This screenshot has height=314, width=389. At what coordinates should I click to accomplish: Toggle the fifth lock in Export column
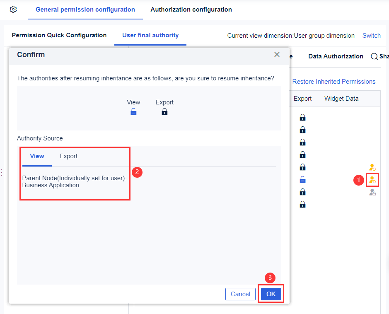tap(302, 167)
